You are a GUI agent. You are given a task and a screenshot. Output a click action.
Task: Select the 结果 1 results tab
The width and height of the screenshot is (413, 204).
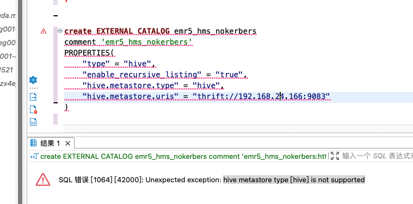(50, 143)
